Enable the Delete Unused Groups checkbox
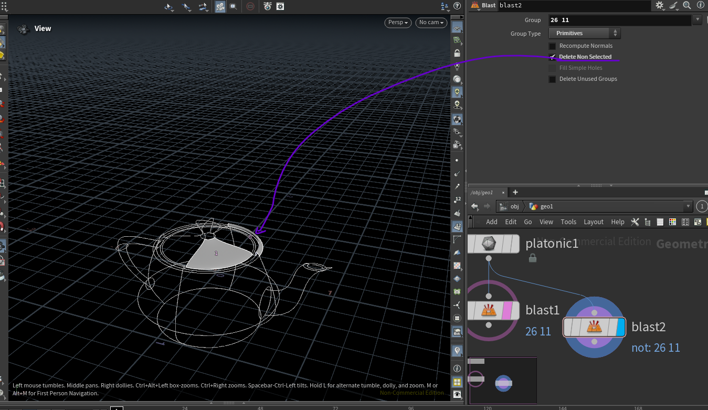Viewport: 708px width, 410px height. [552, 79]
